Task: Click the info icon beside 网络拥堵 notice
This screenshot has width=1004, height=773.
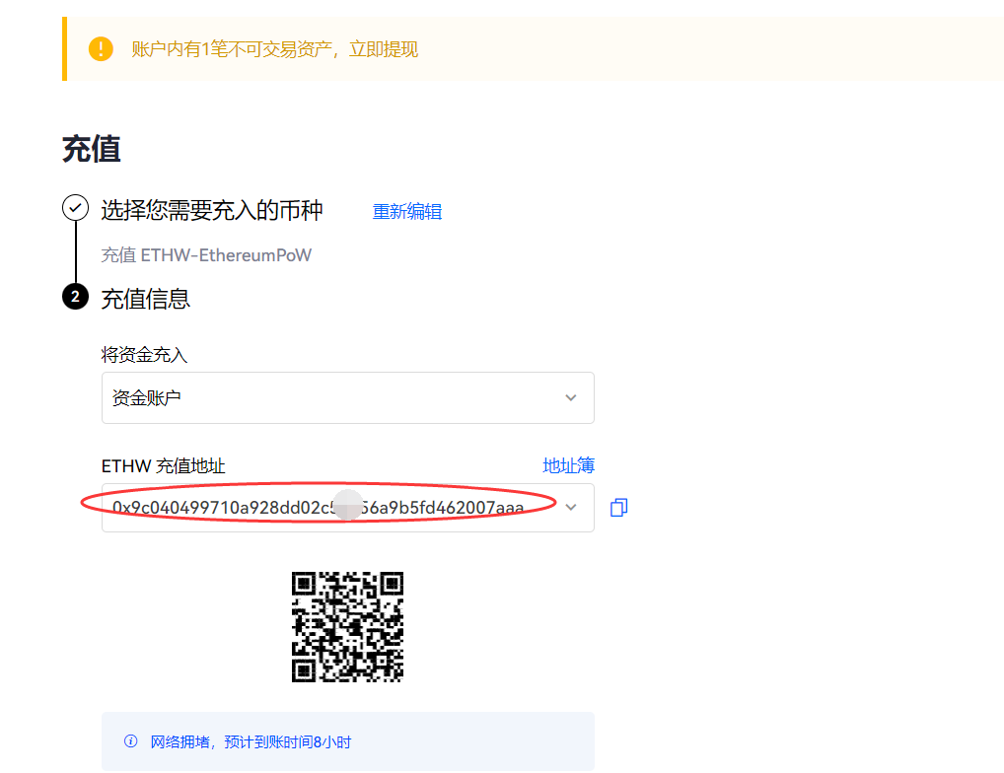Action: (x=130, y=741)
